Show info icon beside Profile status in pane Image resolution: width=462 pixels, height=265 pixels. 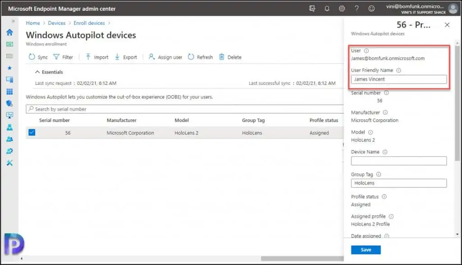click(x=384, y=197)
